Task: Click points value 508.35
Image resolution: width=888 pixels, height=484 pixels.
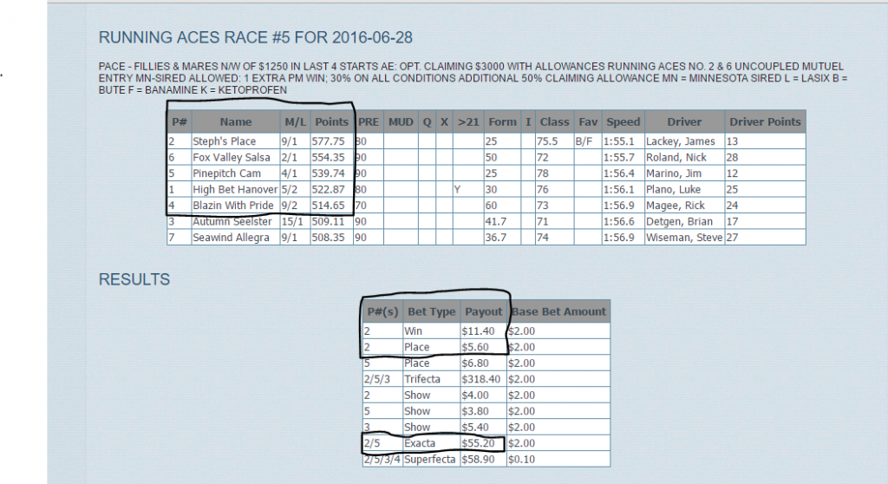Action: 328,238
